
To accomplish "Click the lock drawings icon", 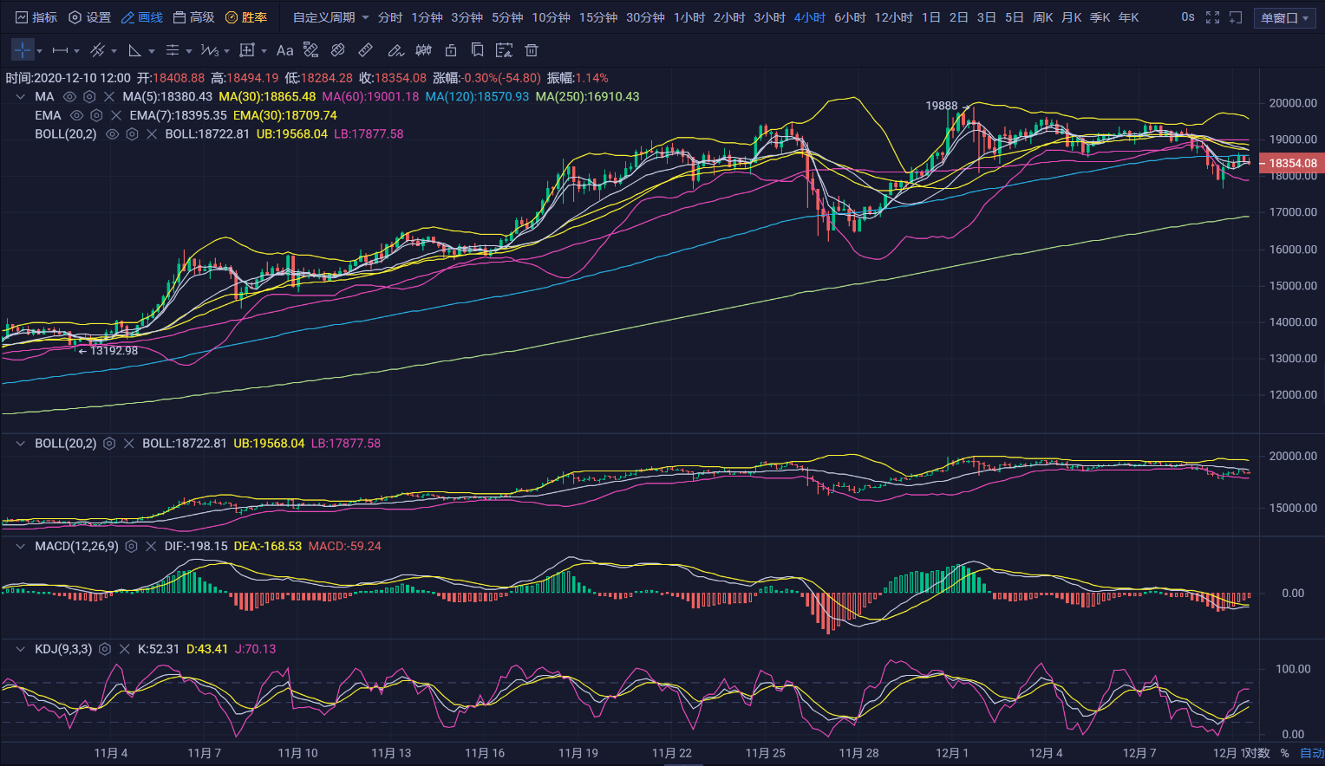I will (x=451, y=50).
